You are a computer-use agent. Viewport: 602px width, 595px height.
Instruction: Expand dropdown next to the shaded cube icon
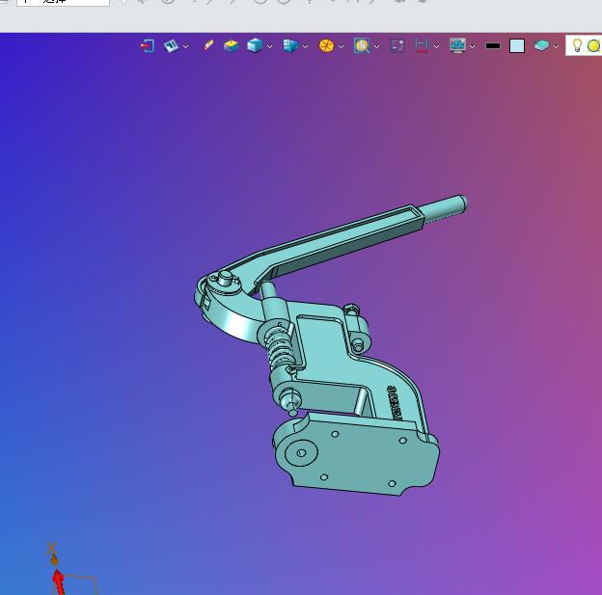click(x=269, y=46)
